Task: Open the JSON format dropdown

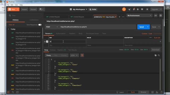Action: click(74, 55)
